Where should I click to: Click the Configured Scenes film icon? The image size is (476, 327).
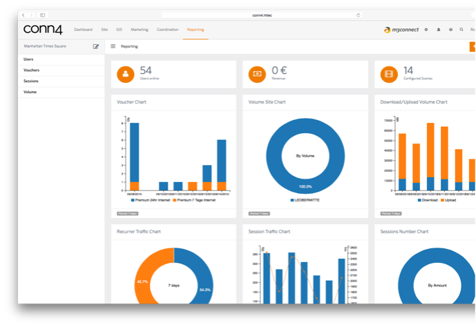click(389, 75)
